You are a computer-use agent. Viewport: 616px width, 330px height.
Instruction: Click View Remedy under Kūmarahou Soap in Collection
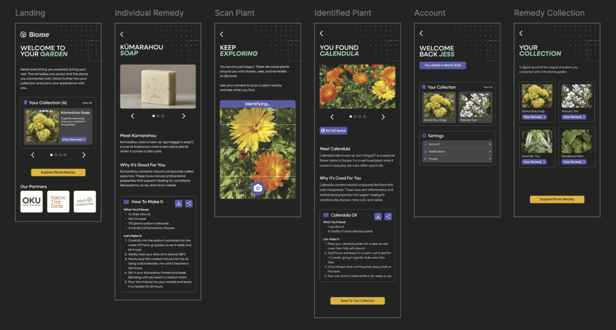tap(534, 117)
